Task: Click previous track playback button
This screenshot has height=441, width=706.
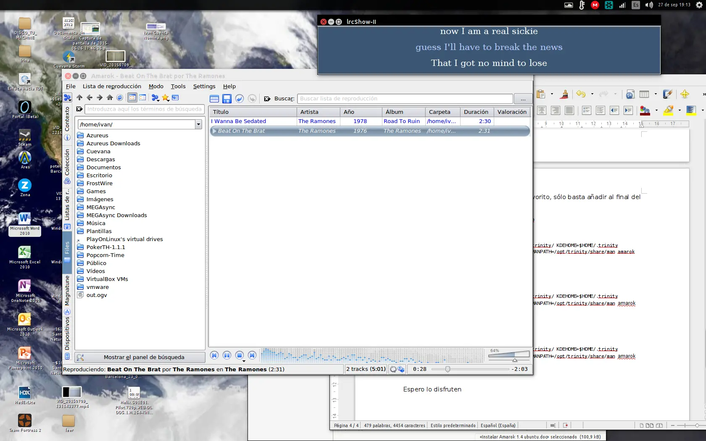Action: pos(214,355)
